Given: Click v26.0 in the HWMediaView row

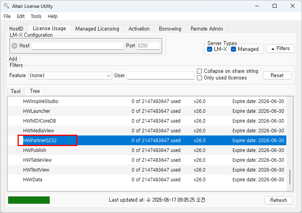Looking at the screenshot, I should (x=200, y=131).
